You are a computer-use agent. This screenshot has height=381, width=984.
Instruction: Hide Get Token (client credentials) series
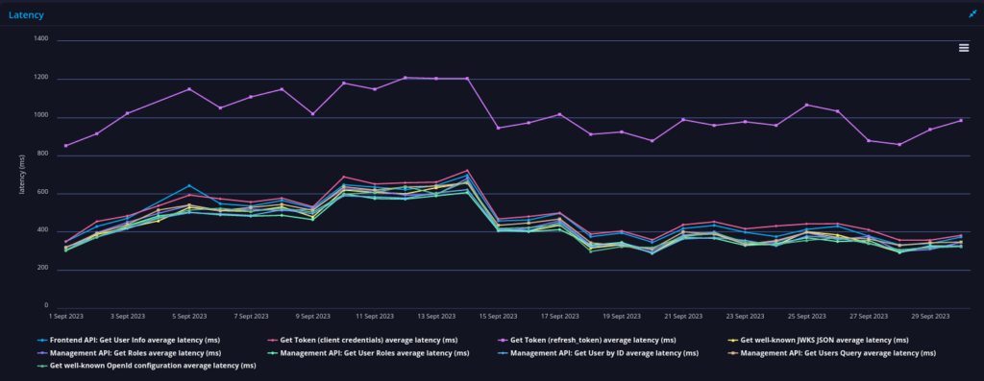point(362,341)
